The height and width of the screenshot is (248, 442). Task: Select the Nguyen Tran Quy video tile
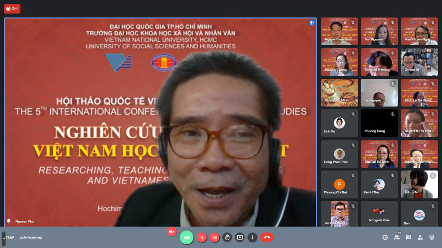[x=339, y=31]
